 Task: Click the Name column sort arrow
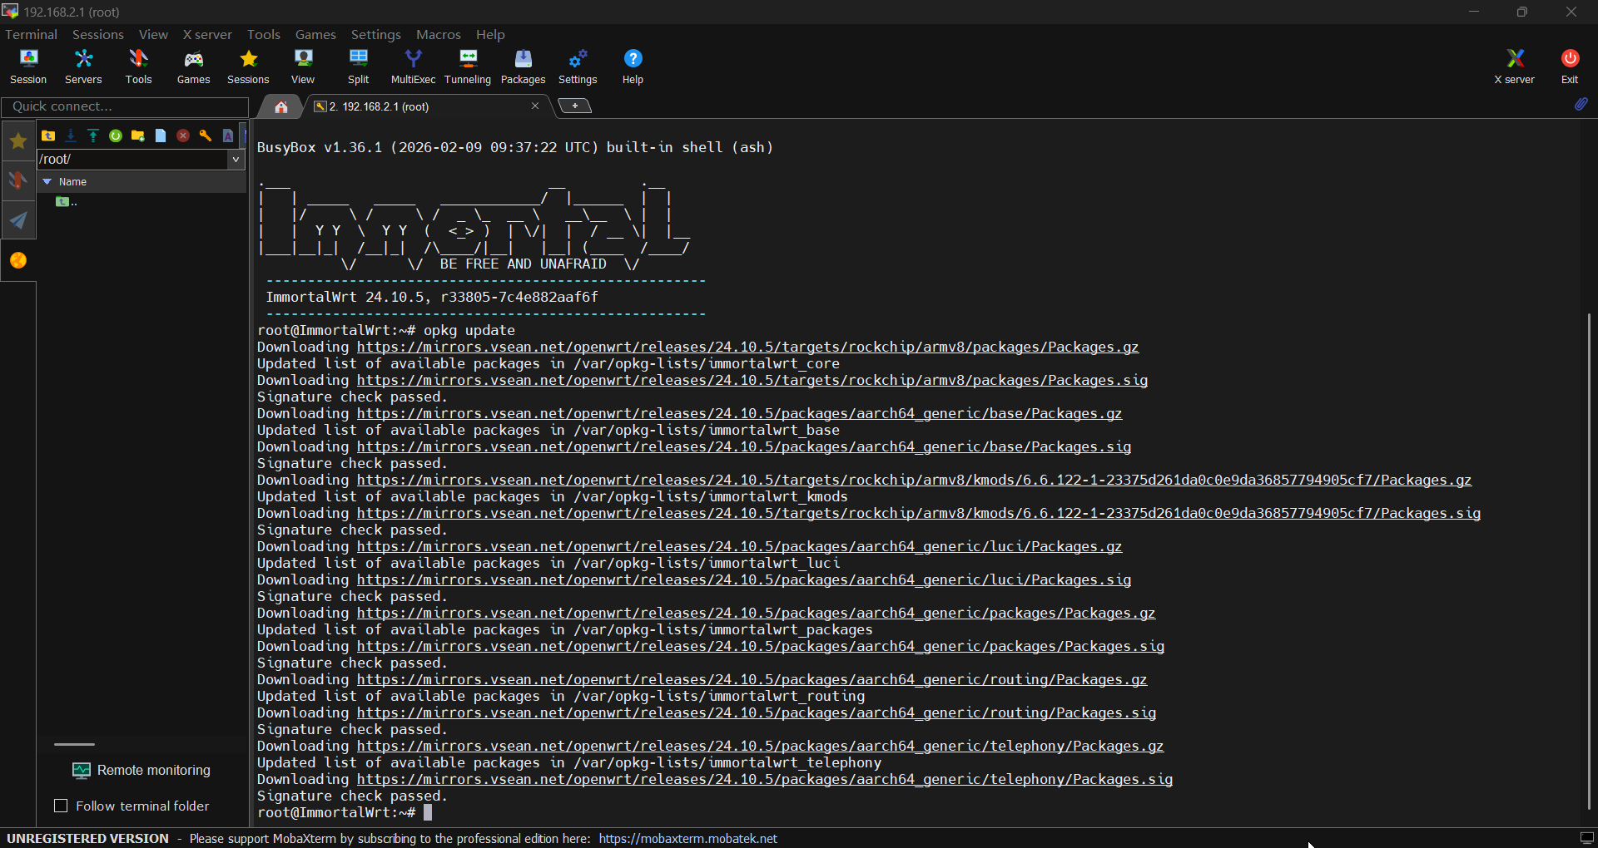pyautogui.click(x=47, y=181)
